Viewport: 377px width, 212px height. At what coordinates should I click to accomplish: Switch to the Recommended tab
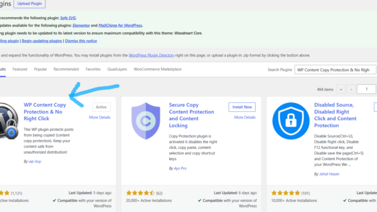(66, 69)
